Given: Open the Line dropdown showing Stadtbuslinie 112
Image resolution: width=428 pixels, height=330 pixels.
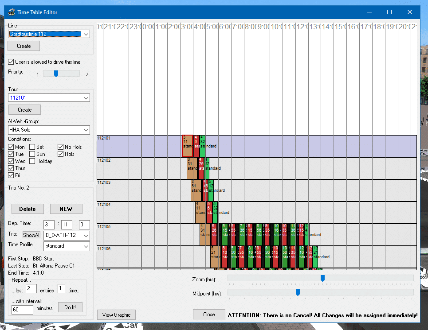Looking at the screenshot, I should (49, 34).
